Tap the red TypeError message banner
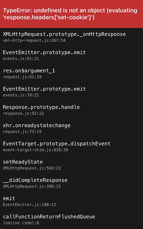The width and height of the screenshot is (143, 229). [x=71, y=14]
